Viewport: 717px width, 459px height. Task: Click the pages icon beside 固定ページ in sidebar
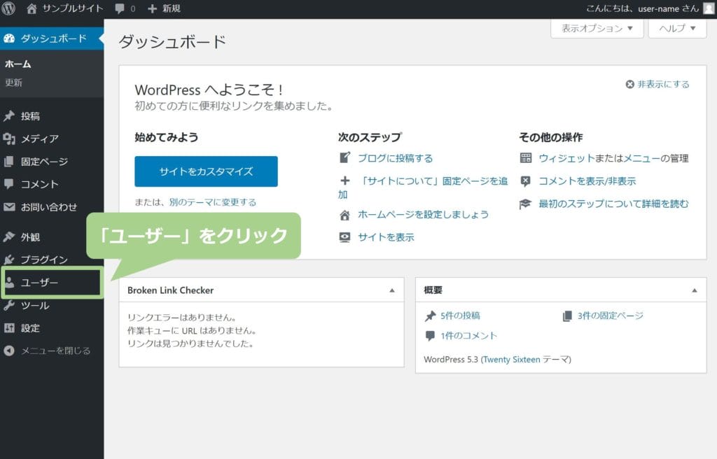tap(9, 162)
